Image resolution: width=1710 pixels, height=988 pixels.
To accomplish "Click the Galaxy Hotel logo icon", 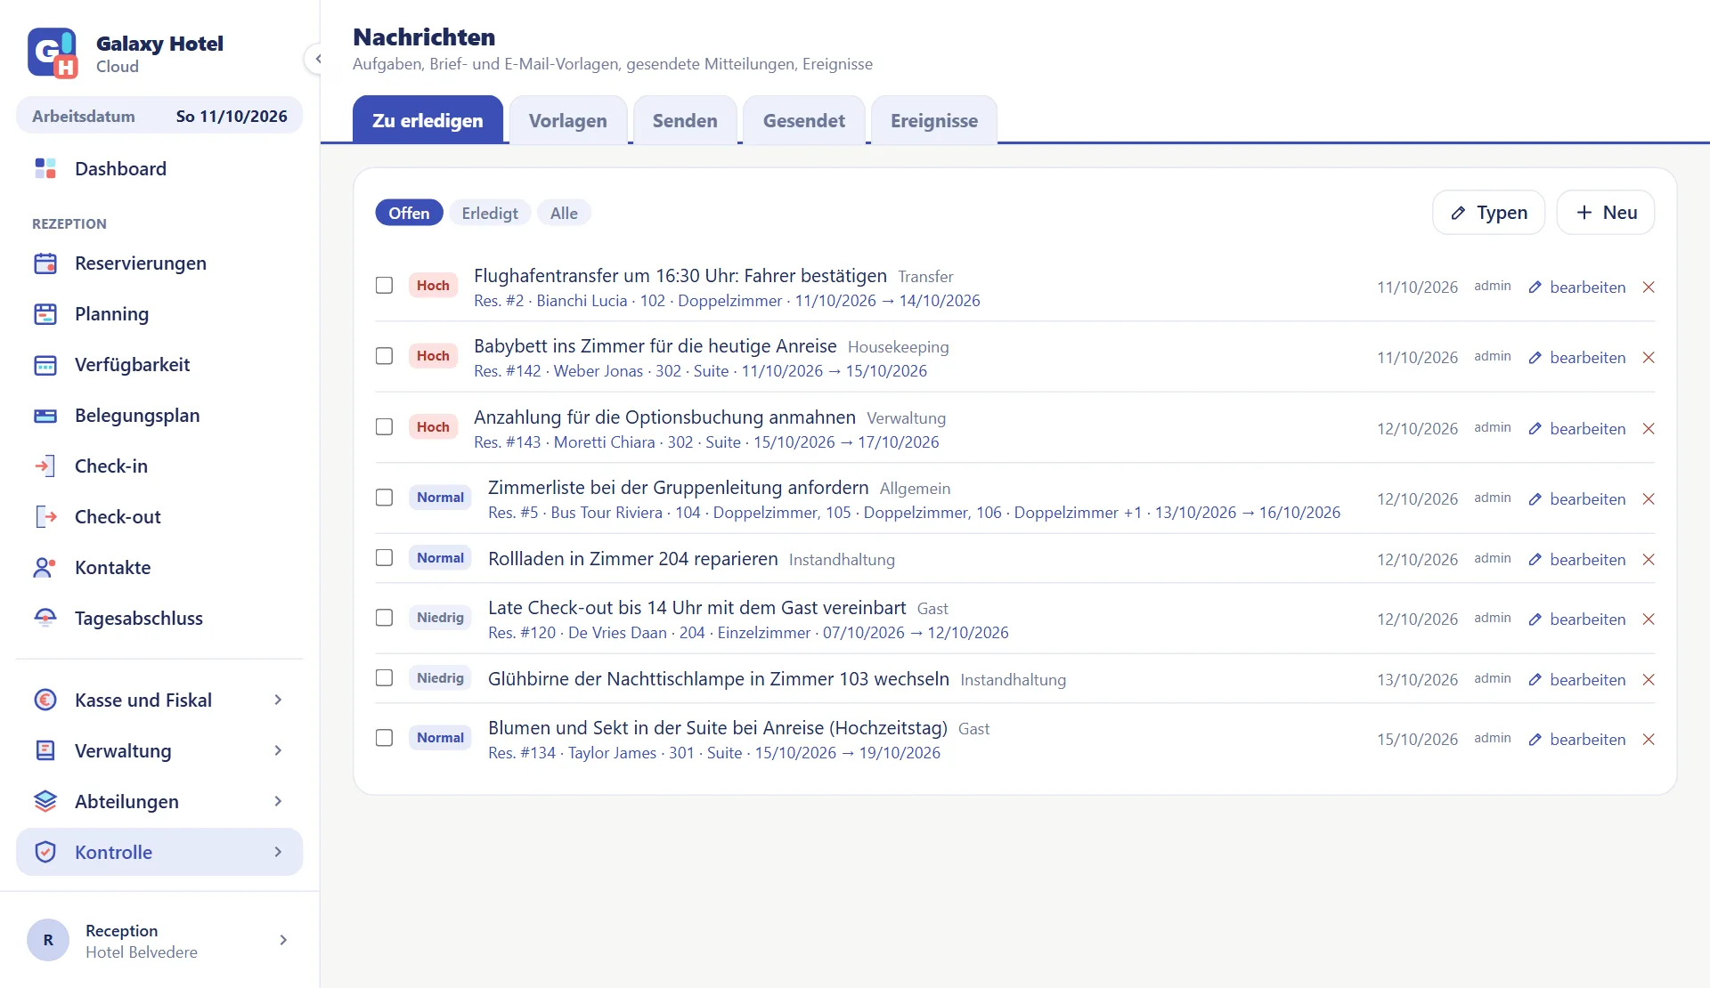I will click(x=53, y=53).
